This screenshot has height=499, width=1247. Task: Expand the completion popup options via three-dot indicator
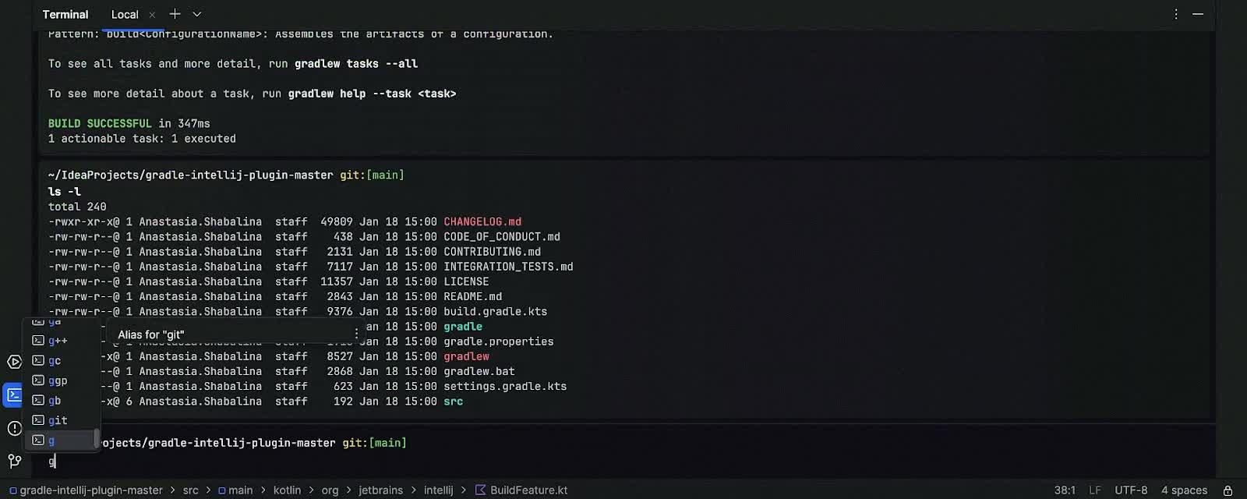(355, 334)
